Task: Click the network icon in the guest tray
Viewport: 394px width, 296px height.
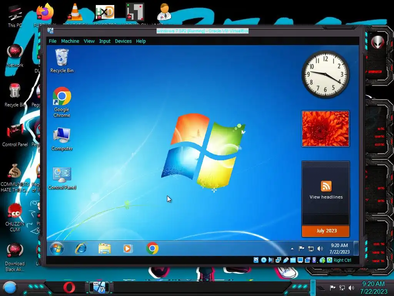Action: pos(311,249)
